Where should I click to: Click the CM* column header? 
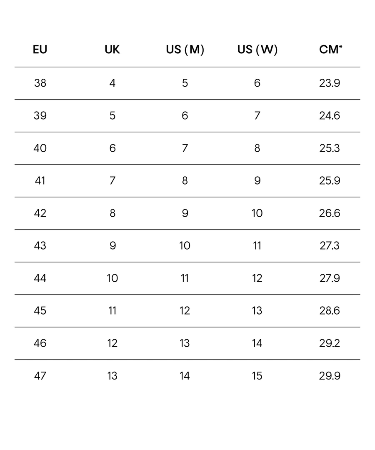(x=330, y=50)
